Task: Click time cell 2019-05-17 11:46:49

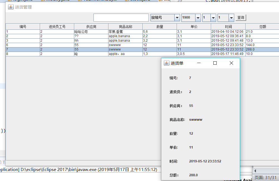Action: (x=228, y=54)
